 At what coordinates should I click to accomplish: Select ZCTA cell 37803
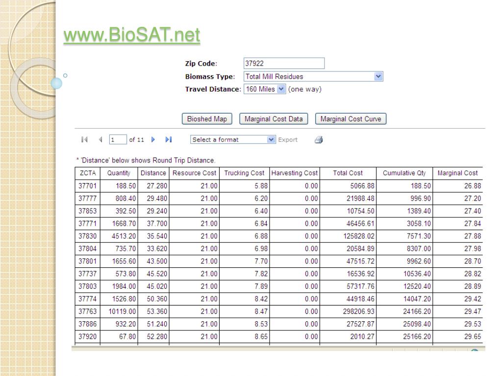(x=87, y=286)
